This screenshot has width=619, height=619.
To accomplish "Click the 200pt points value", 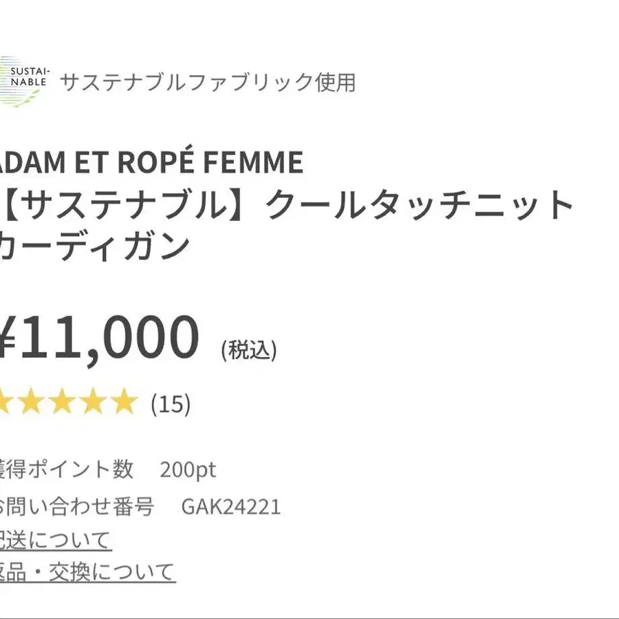I will pyautogui.click(x=188, y=470).
